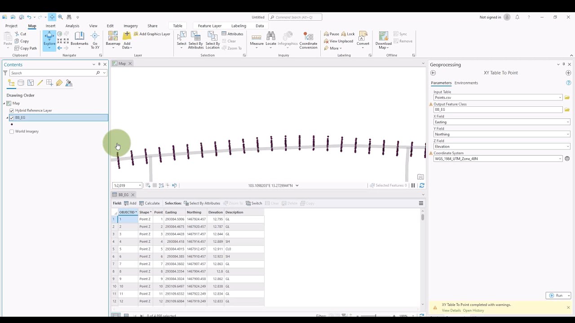The image size is (575, 323).
Task: Switch to the Imagery ribbon tab
Action: pyautogui.click(x=131, y=26)
